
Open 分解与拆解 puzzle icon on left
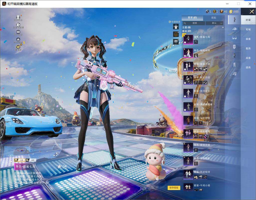(18, 25)
